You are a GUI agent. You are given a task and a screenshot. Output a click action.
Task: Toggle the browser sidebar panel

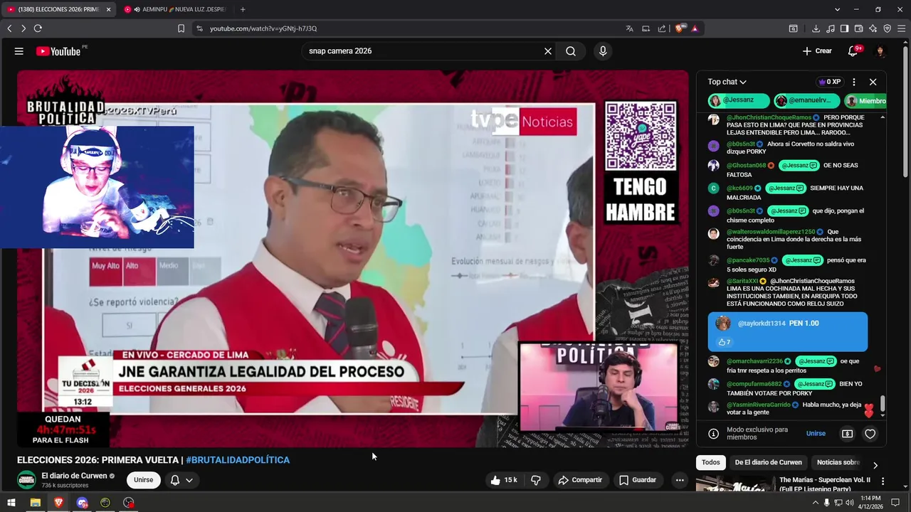coord(844,28)
